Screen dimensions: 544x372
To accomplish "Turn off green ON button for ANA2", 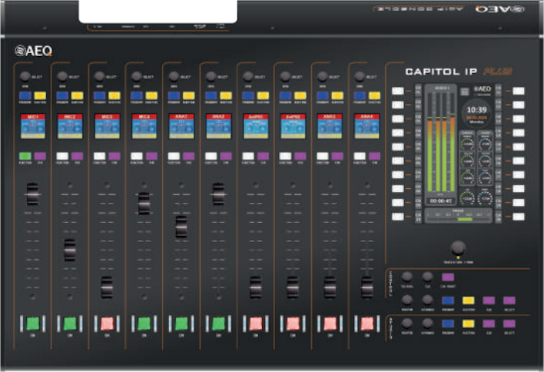I will [218, 324].
